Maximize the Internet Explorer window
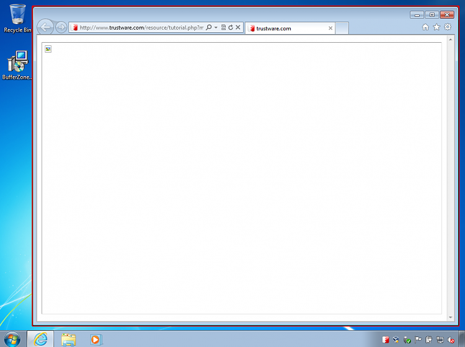Screen dimensions: 465x347 (432, 14)
